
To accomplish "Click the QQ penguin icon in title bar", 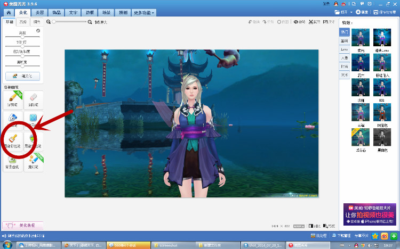I will (336, 4).
